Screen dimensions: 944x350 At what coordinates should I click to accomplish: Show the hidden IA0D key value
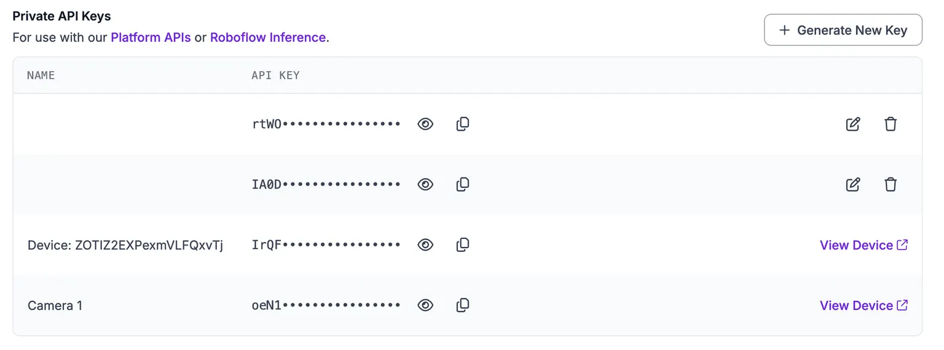click(425, 184)
